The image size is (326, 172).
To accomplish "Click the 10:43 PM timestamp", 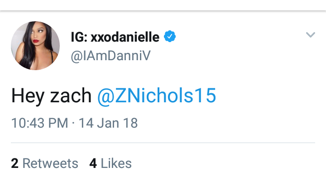I will pos(40,123).
